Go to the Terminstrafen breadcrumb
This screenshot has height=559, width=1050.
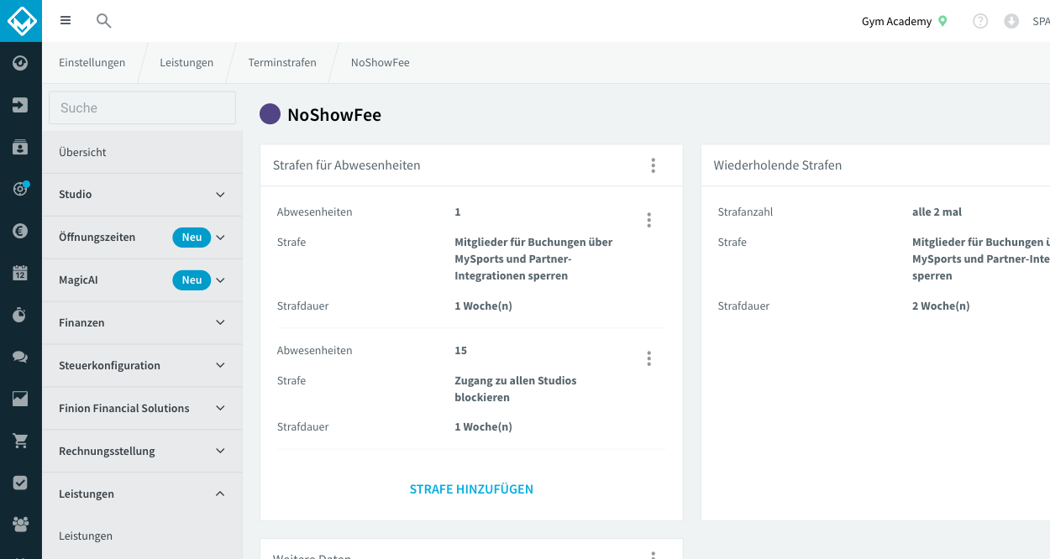click(282, 63)
